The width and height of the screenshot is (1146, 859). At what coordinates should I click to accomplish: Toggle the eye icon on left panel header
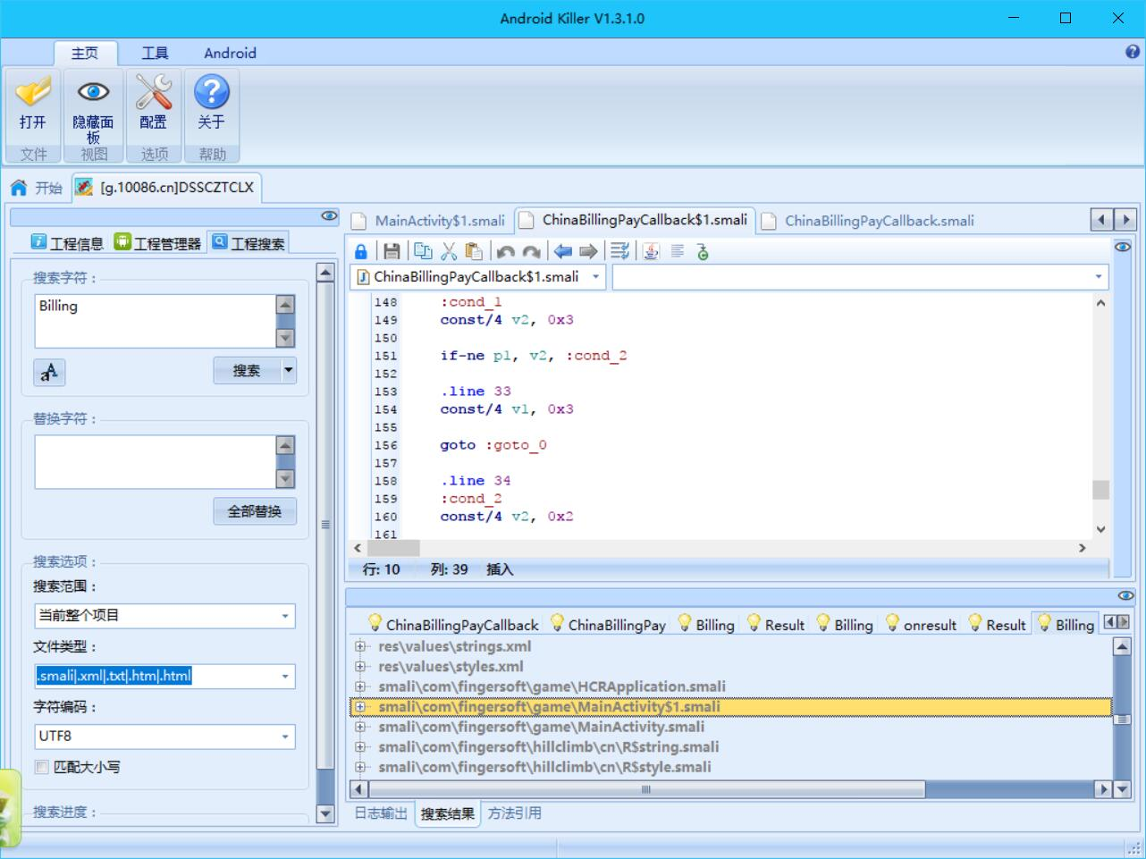329,216
